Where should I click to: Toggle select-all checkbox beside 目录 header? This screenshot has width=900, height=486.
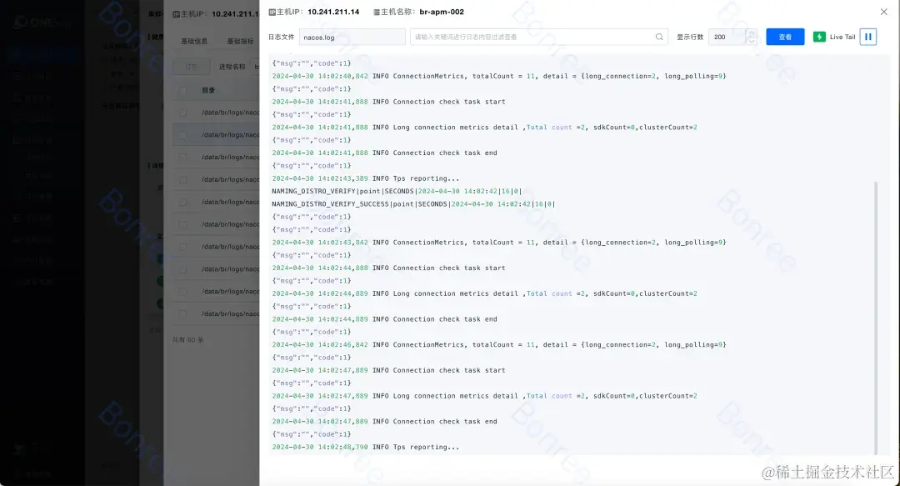point(182,90)
